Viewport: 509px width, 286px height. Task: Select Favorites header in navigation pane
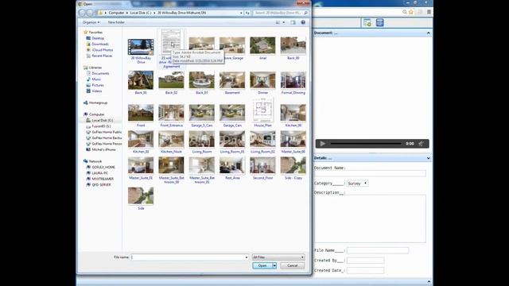point(95,33)
